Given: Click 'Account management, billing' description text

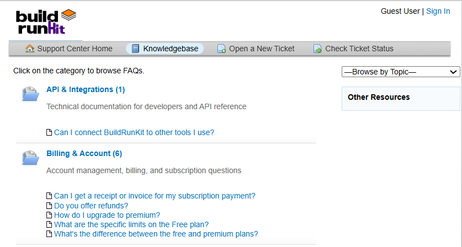Looking at the screenshot, I should pos(144,170).
